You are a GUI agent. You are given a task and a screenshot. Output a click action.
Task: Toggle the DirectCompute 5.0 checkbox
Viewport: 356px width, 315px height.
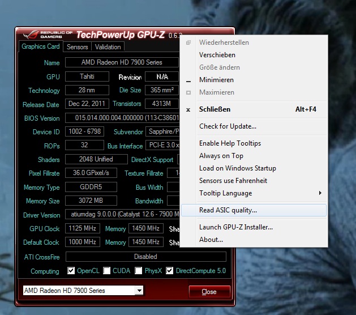pyautogui.click(x=170, y=270)
